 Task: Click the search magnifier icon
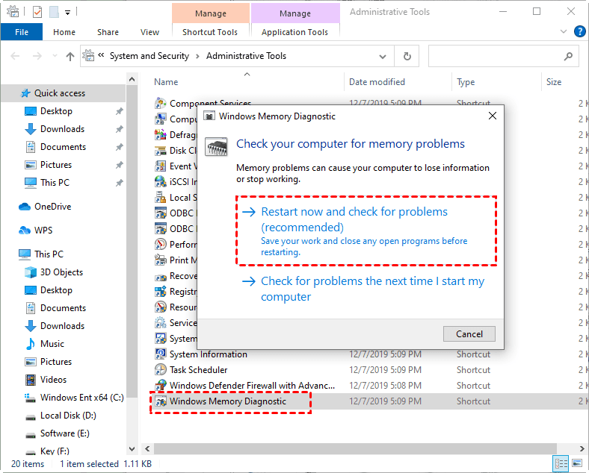568,56
